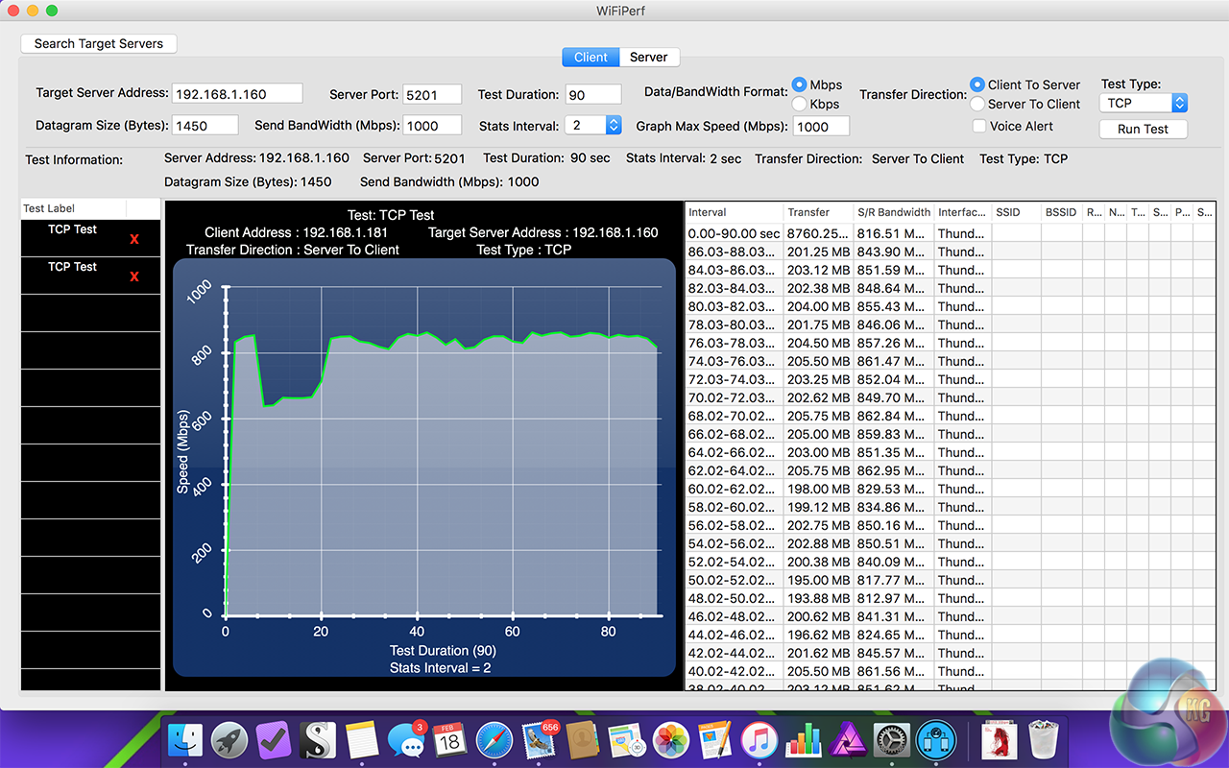Open Scrivener in the dock
The image size is (1229, 768).
317,741
